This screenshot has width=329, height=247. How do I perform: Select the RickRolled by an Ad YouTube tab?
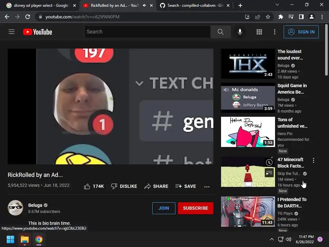[114, 5]
